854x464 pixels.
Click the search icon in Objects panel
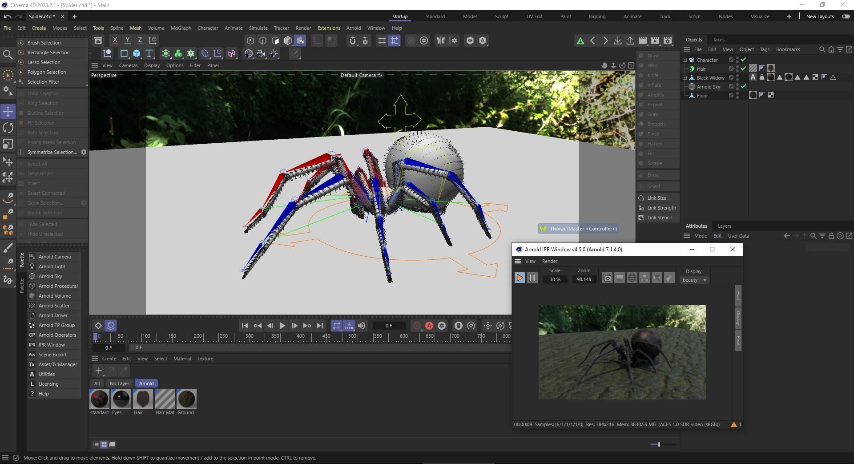[822, 49]
